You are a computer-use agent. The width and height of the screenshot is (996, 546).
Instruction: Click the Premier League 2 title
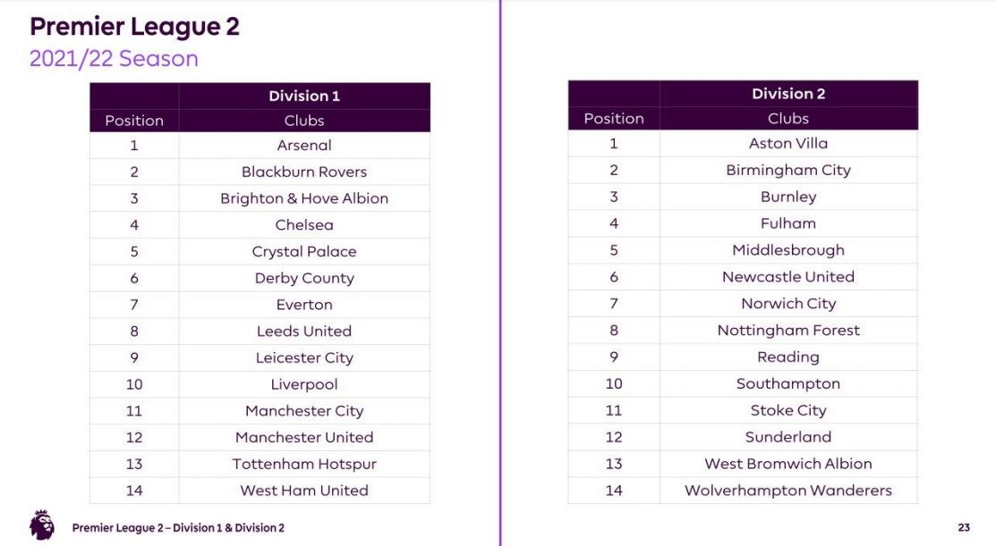point(134,27)
